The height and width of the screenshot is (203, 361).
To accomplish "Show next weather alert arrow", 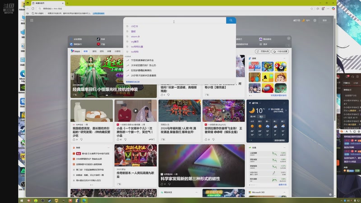I will point(286,111).
